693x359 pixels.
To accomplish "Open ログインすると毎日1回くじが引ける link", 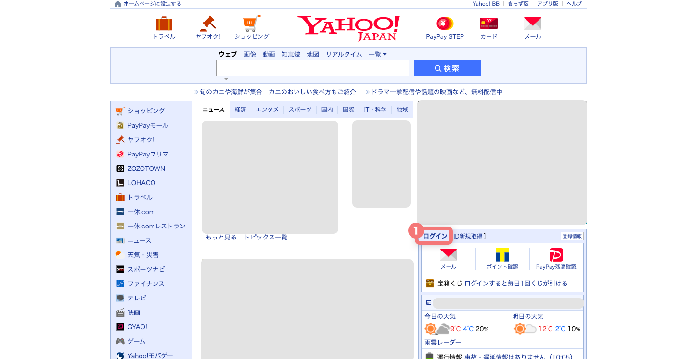I will pyautogui.click(x=516, y=283).
